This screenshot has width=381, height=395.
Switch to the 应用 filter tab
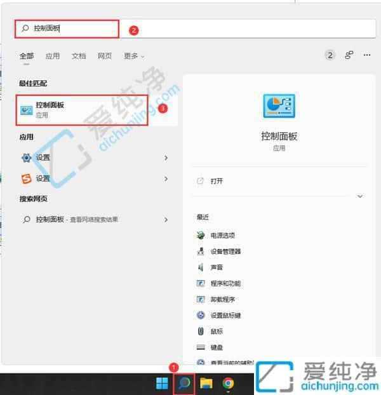pos(53,56)
